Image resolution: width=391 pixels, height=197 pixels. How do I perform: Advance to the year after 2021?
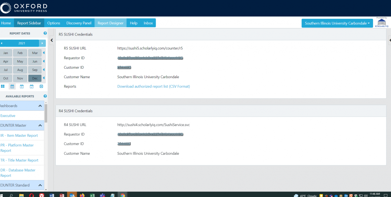click(x=42, y=43)
